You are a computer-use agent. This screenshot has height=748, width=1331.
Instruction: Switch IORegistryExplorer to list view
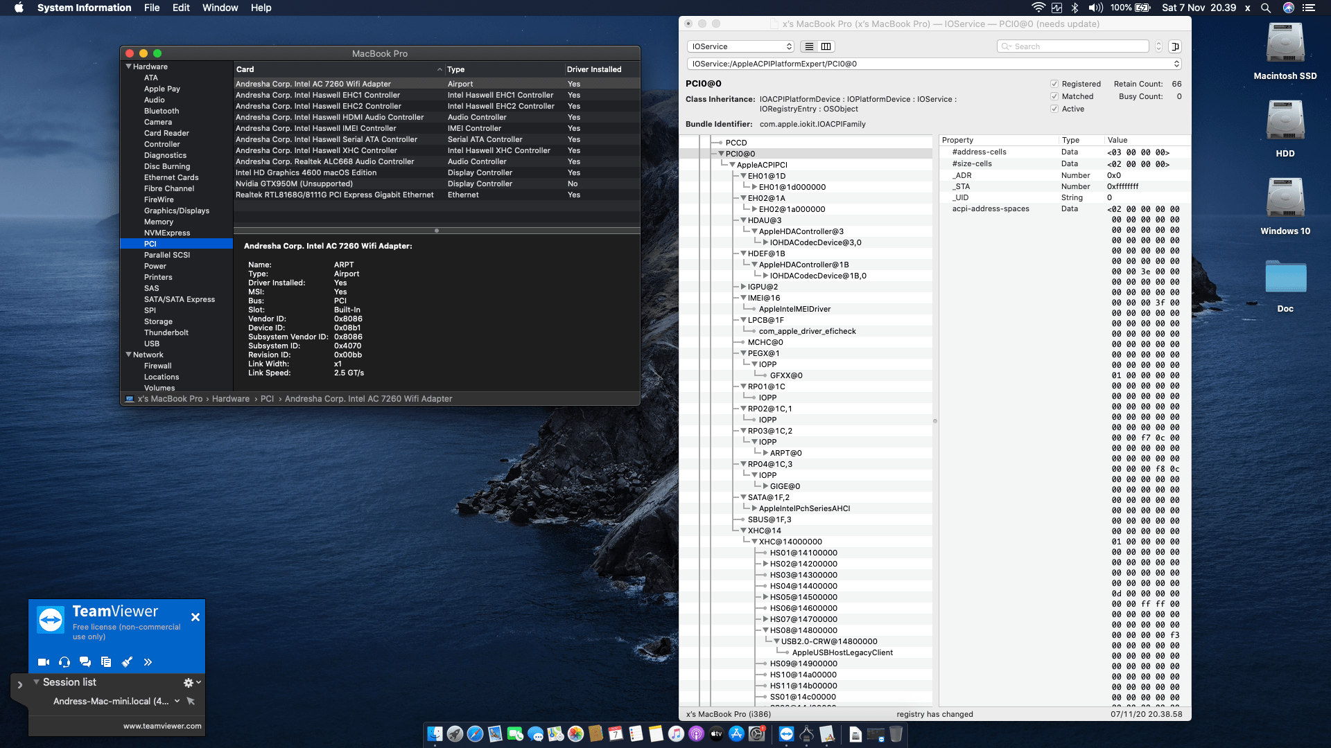click(x=808, y=46)
